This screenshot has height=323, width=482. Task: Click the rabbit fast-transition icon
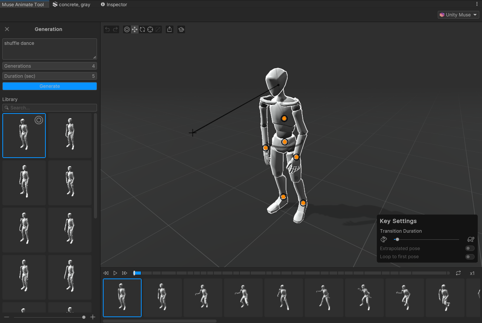pos(384,239)
